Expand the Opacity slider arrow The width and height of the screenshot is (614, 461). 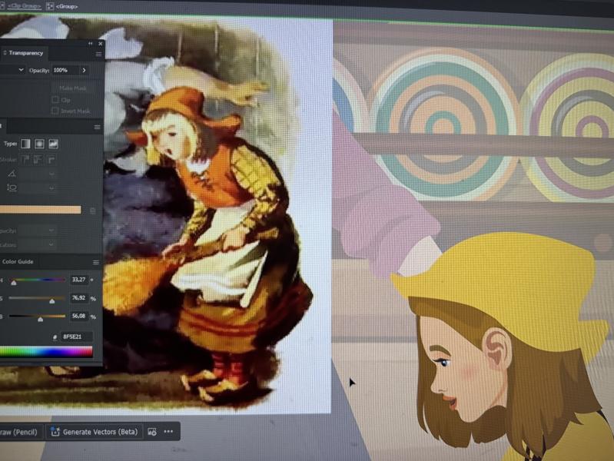point(85,70)
